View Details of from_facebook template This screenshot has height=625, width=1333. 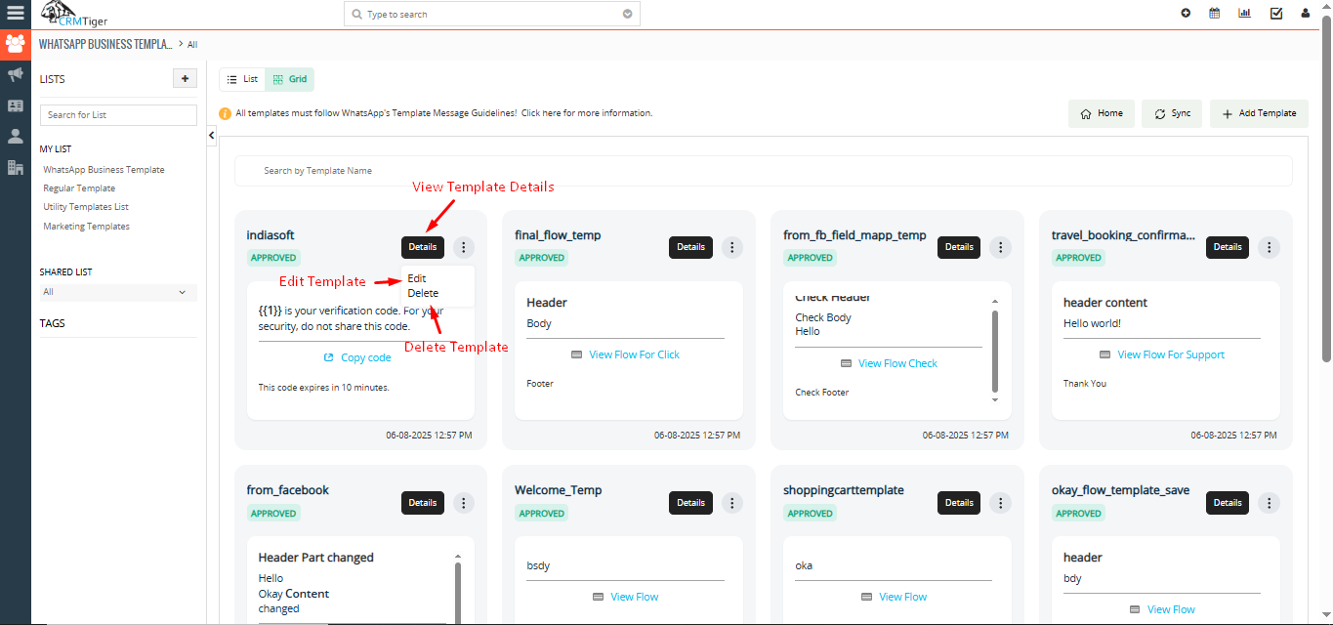[423, 503]
